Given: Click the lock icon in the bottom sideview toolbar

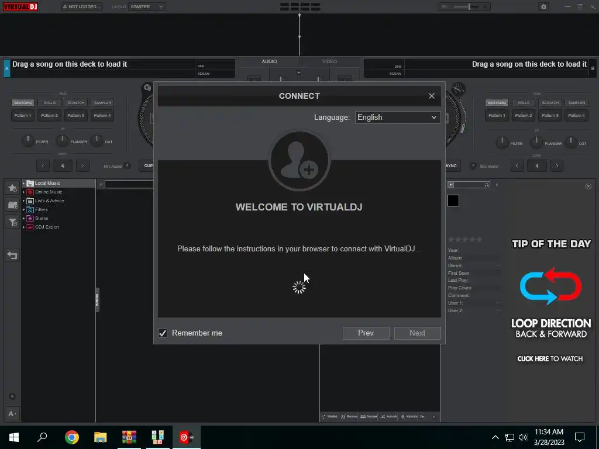Looking at the screenshot, I should [433, 416].
